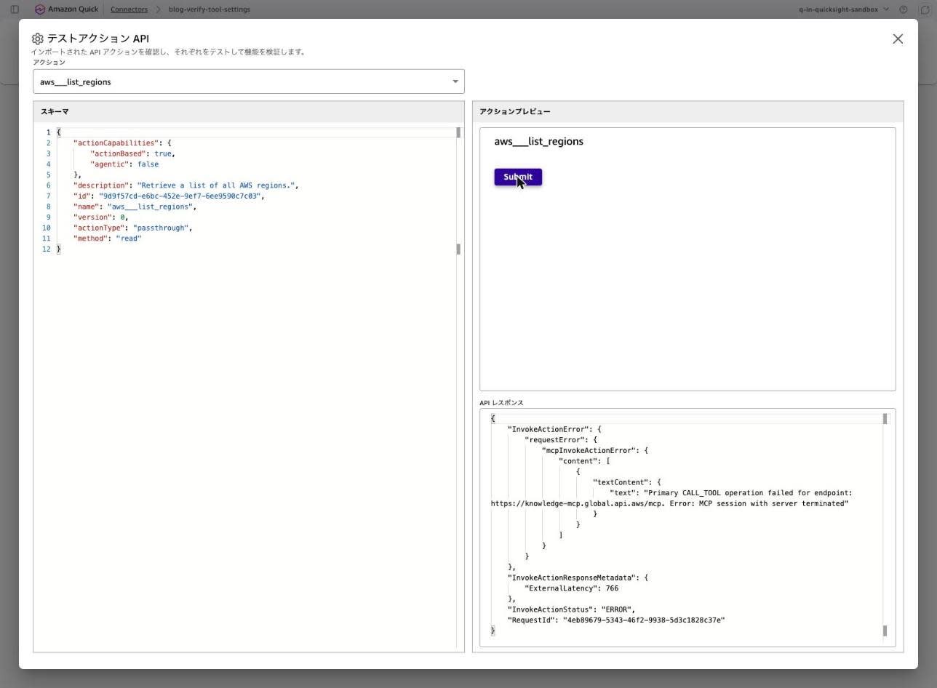Click the gear icon beside テストアクション API
Screen dimensions: 937x688
(x=38, y=39)
